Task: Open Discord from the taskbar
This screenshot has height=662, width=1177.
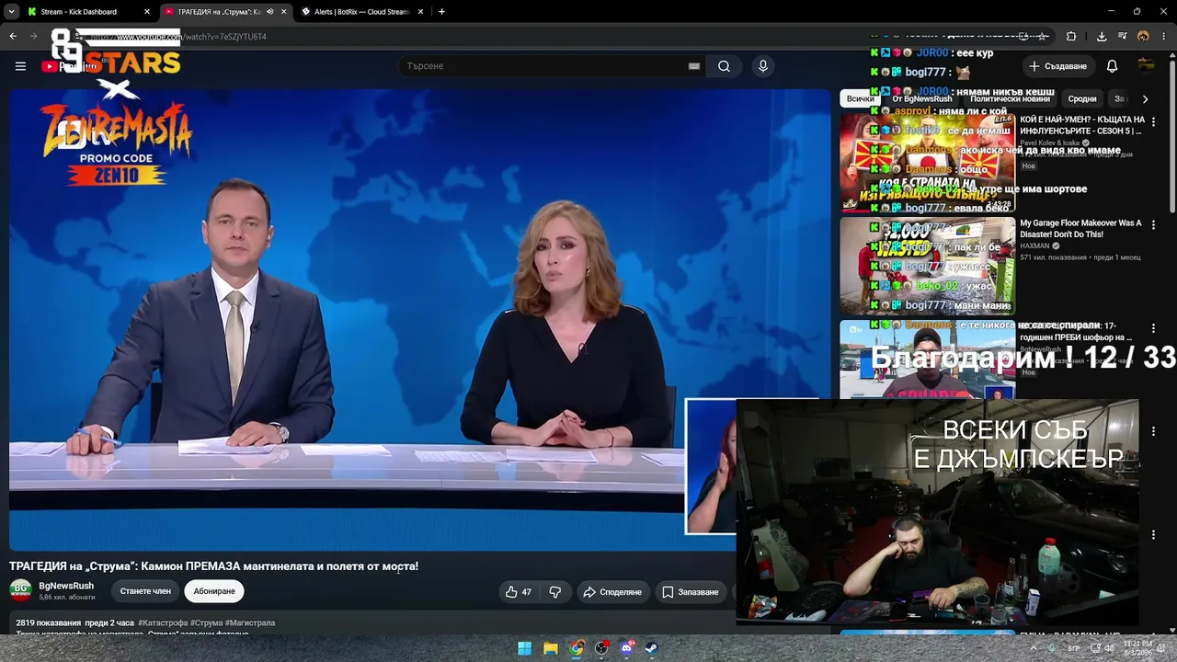Action: click(627, 648)
